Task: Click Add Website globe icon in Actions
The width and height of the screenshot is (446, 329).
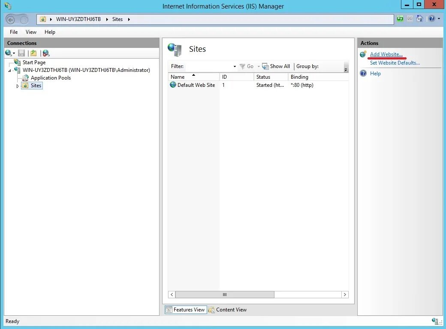Action: tap(363, 54)
